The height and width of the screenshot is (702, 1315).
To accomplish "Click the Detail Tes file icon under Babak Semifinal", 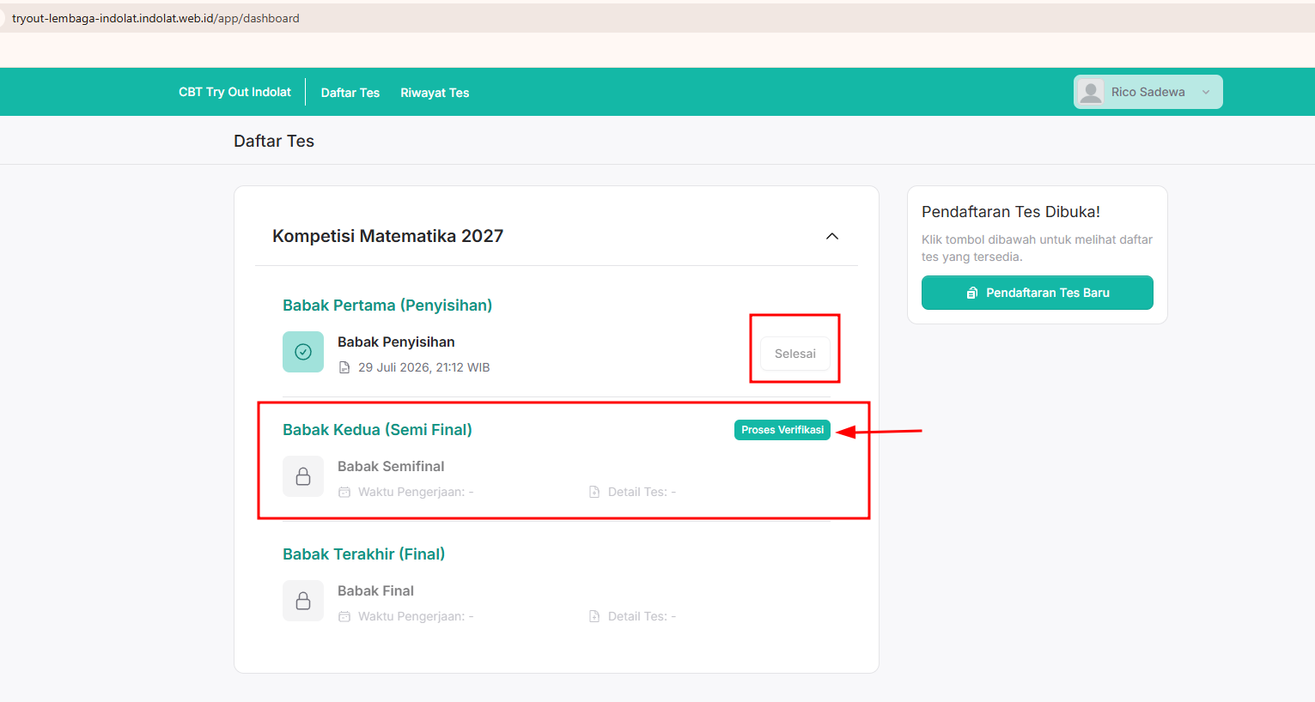I will [594, 492].
